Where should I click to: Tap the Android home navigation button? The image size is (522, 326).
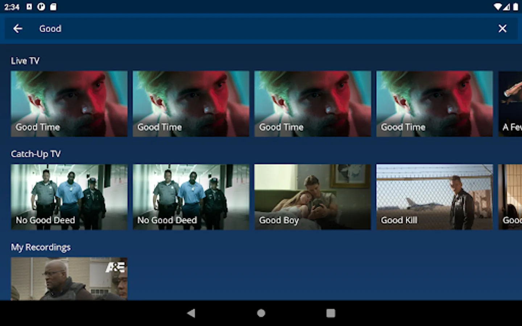(x=261, y=313)
